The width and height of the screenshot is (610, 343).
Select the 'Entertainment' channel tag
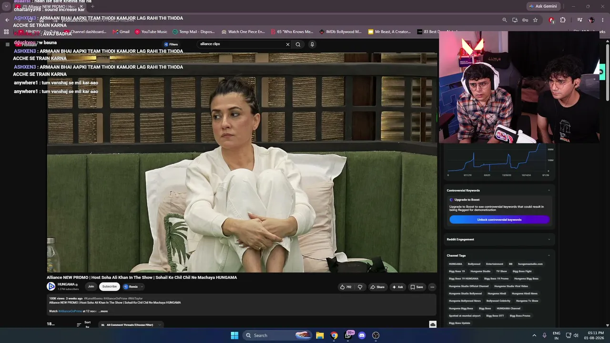pyautogui.click(x=495, y=264)
